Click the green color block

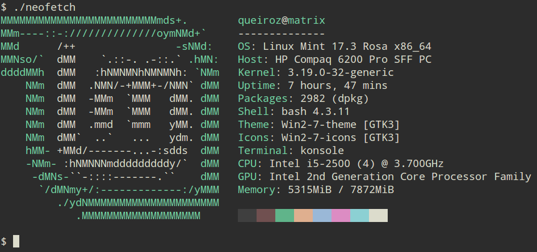tap(284, 215)
